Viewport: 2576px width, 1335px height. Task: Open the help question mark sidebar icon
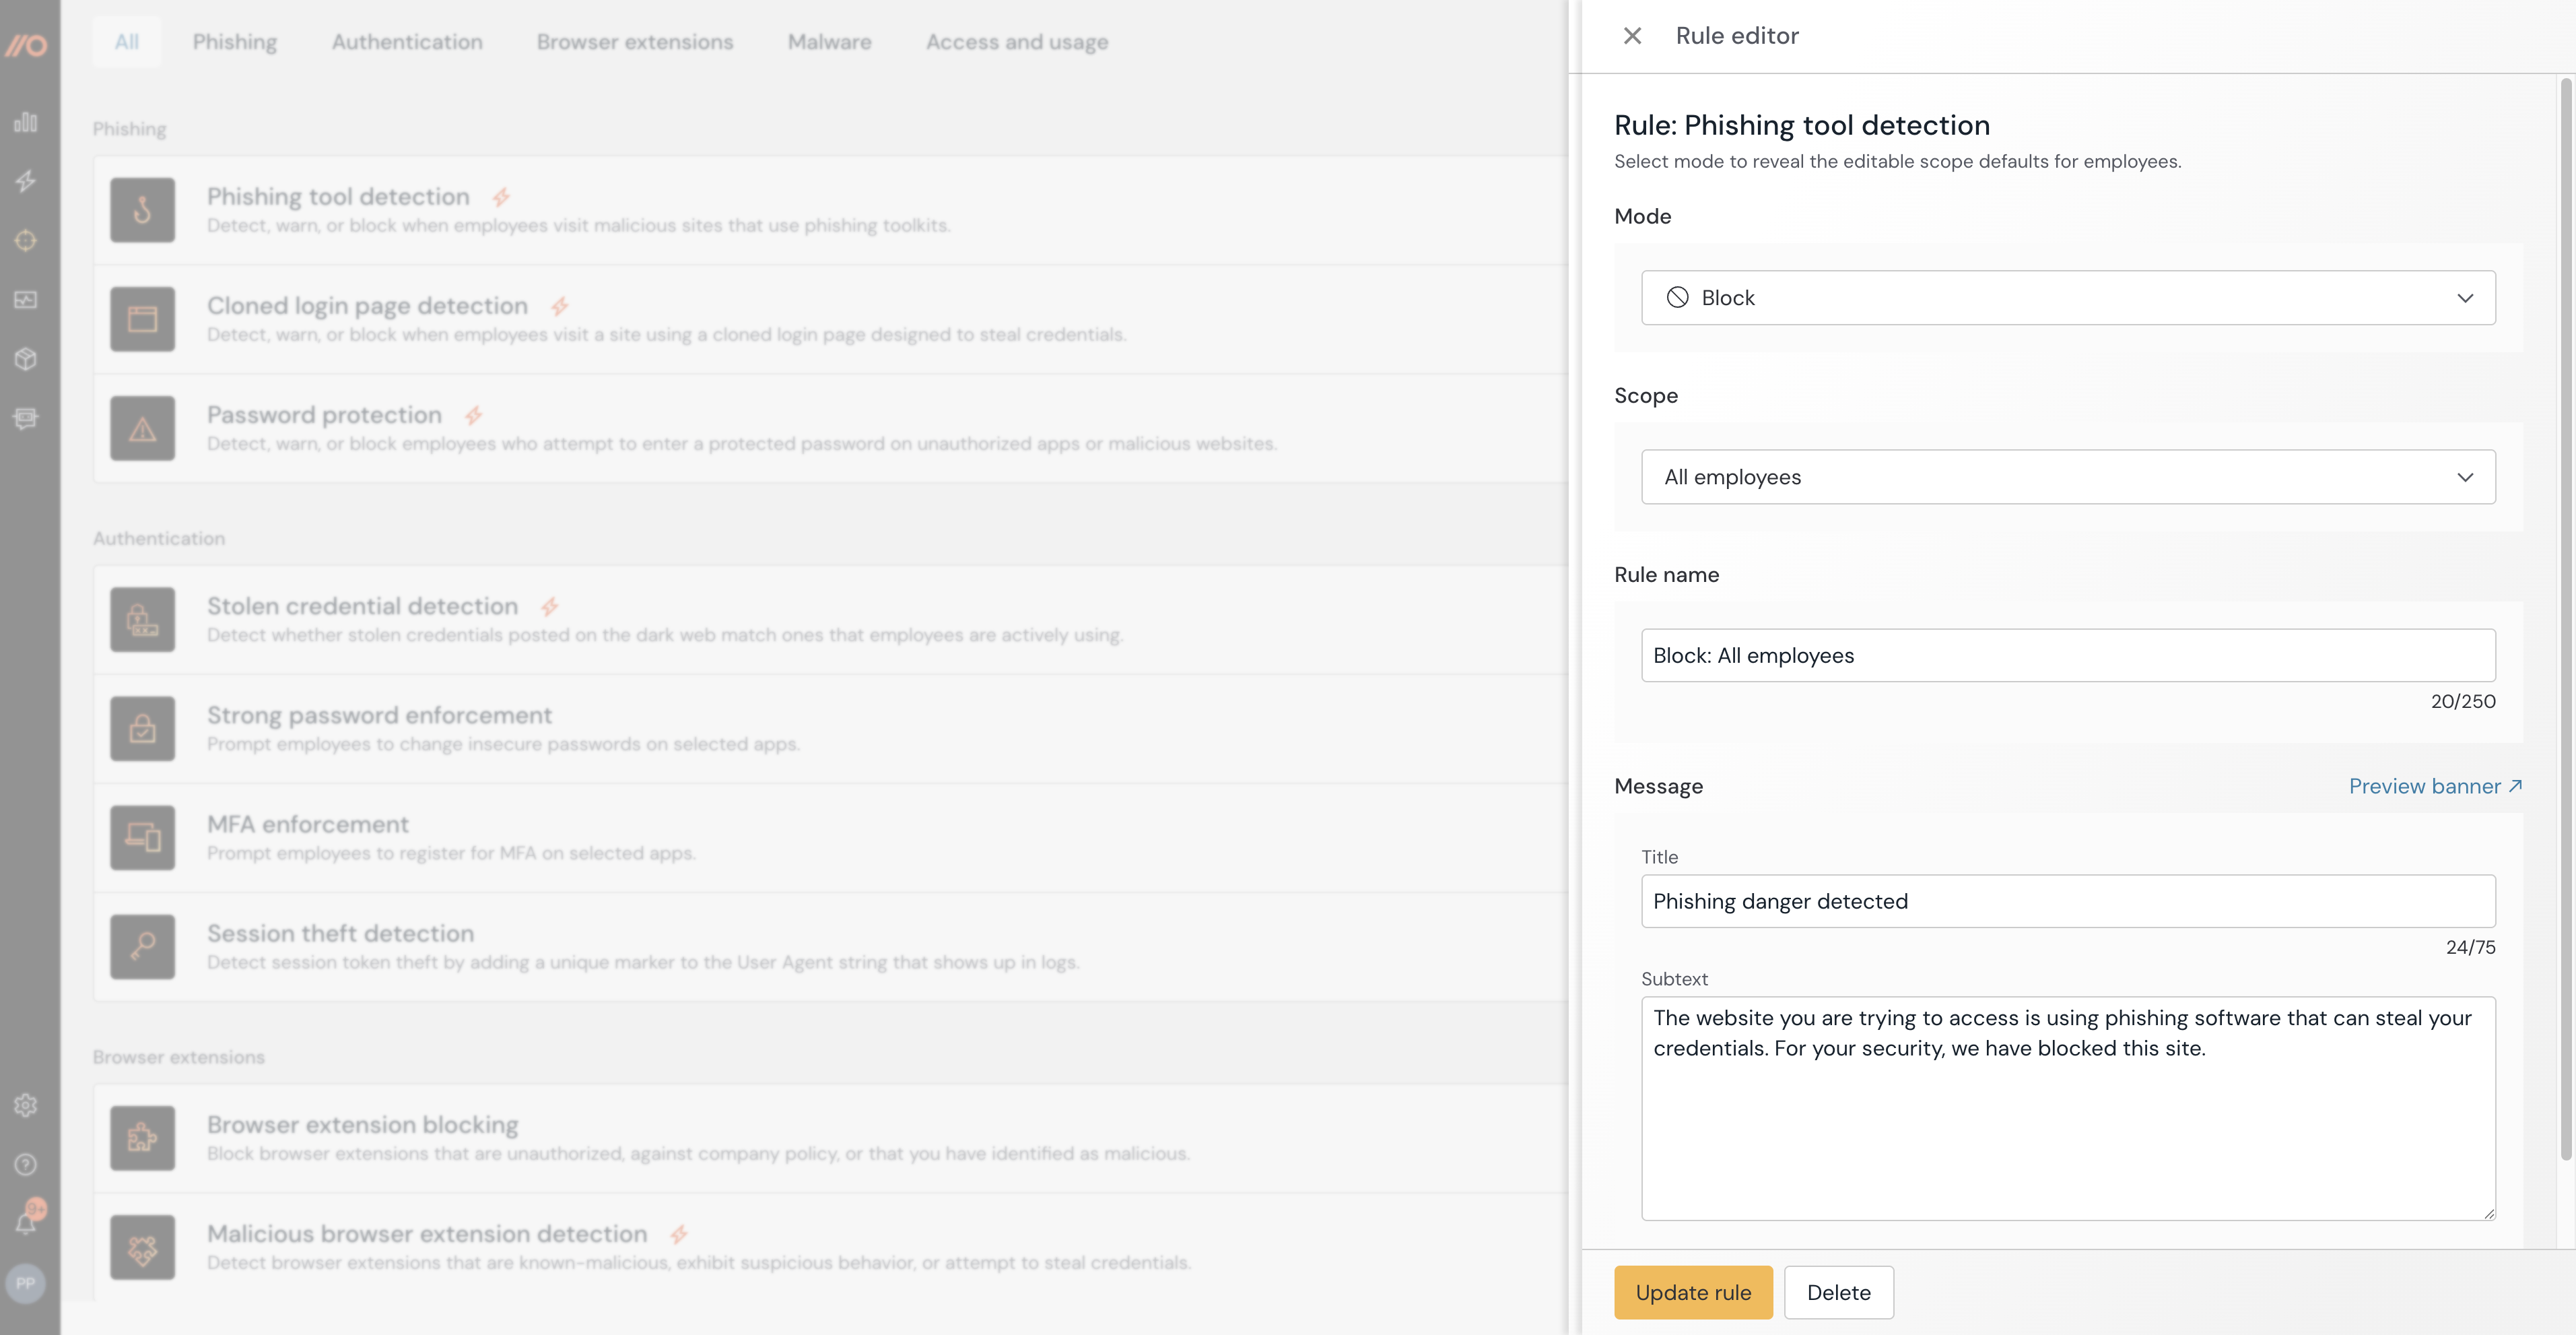click(26, 1164)
